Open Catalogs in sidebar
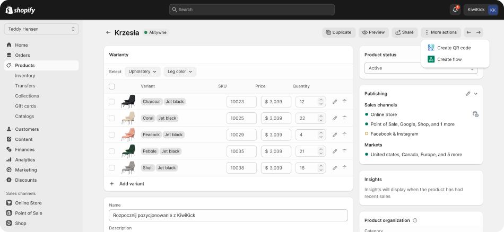 [24, 117]
